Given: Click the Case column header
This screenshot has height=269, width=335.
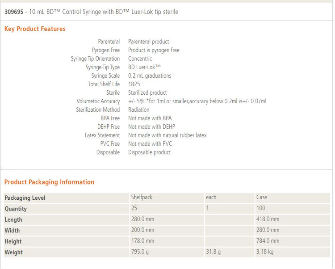Looking at the screenshot, I should pyautogui.click(x=262, y=198).
